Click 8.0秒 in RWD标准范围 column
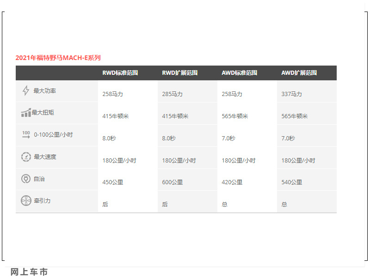This screenshot has height=277, width=370. point(109,138)
